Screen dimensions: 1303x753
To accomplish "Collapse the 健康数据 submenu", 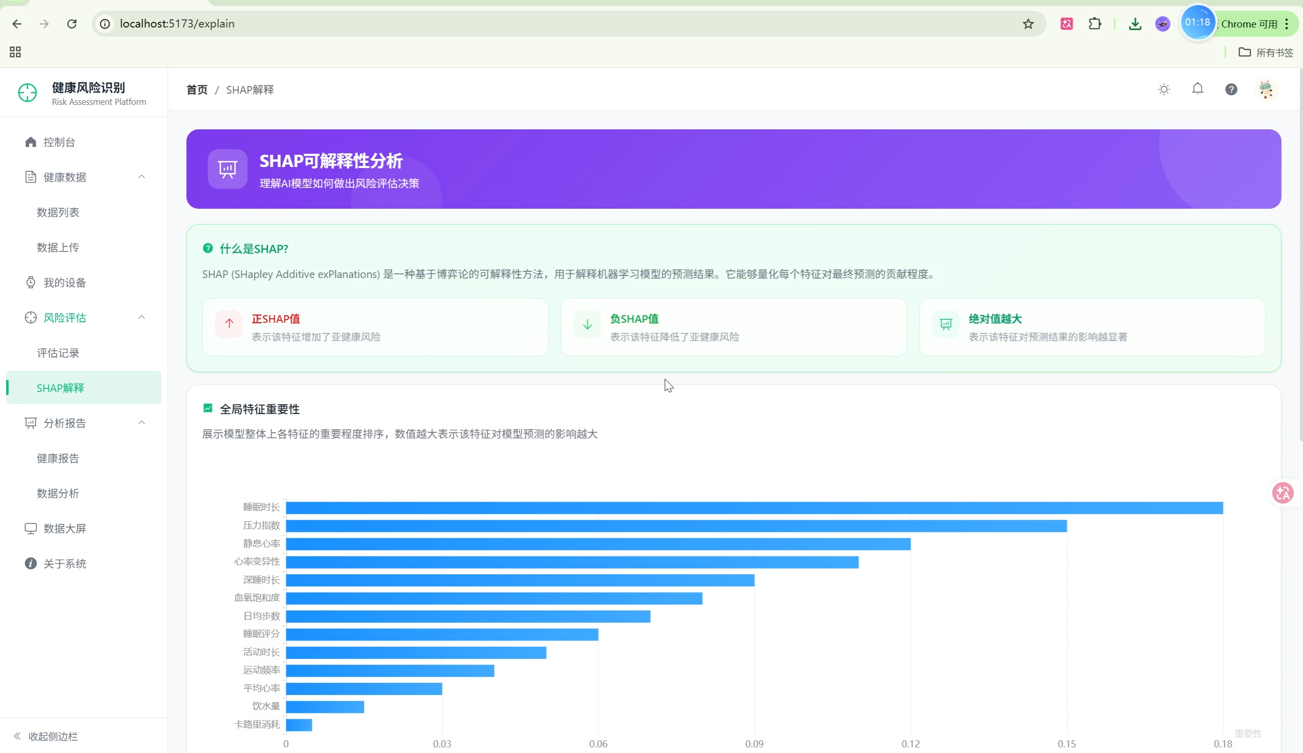I will click(141, 177).
